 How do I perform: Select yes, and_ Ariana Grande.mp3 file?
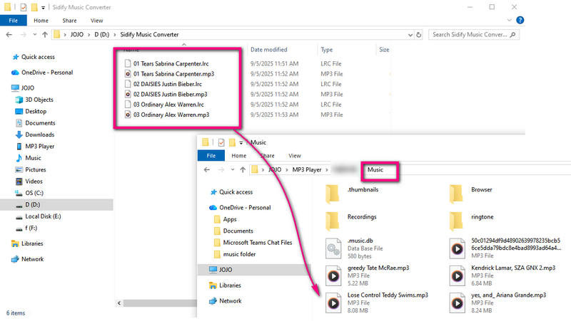pos(497,302)
